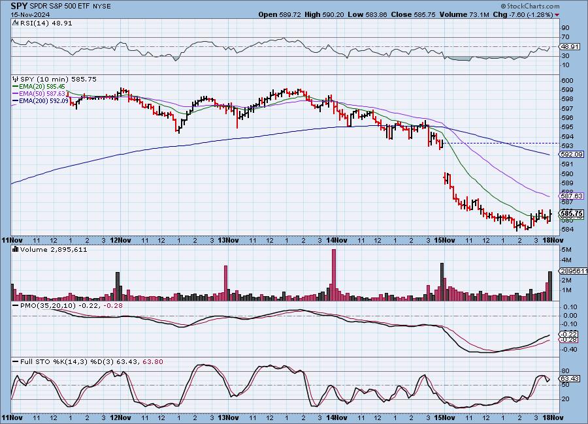Click the 63.43 tag on the stochastic scale
The height and width of the screenshot is (424, 588).
(569, 379)
